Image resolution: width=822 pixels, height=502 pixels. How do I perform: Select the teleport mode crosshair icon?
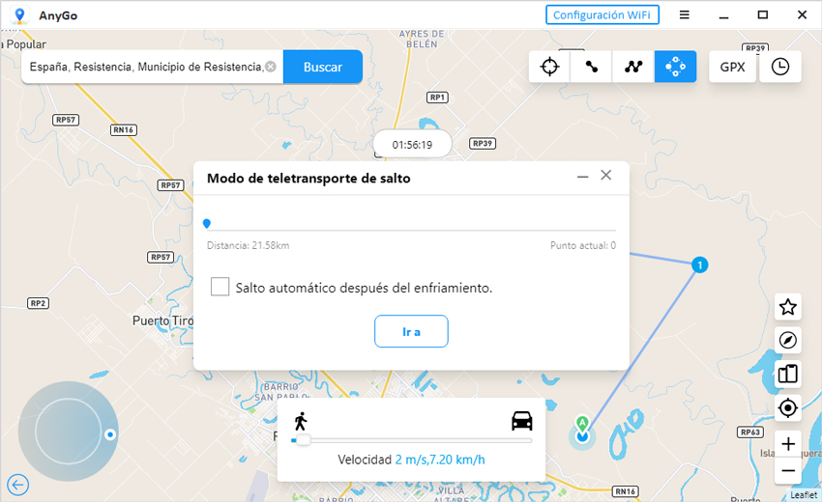(549, 67)
